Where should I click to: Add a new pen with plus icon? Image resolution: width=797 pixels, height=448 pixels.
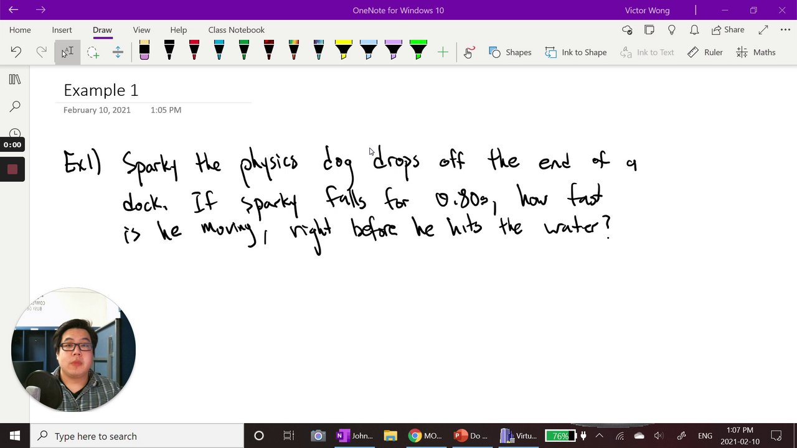[443, 52]
